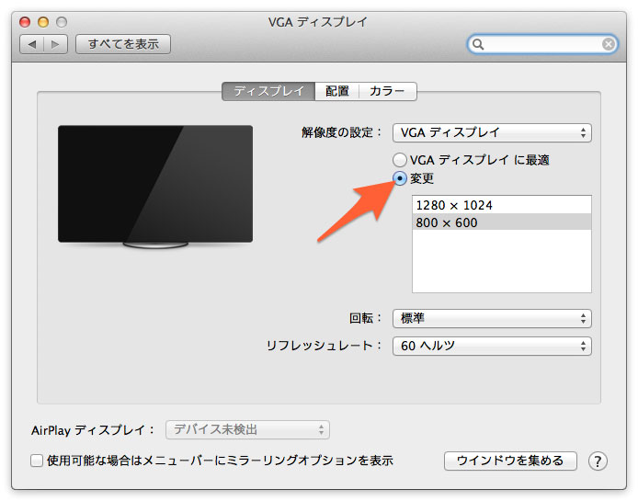Close window with the red button

pos(25,22)
